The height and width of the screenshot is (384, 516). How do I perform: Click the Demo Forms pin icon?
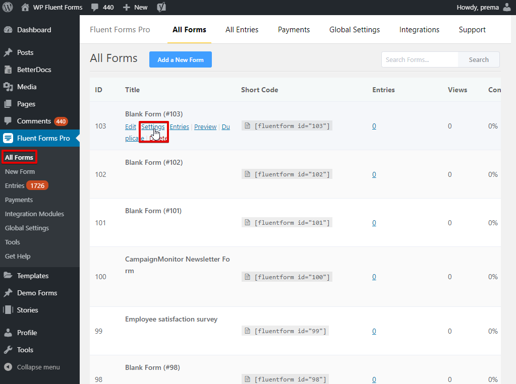click(8, 293)
